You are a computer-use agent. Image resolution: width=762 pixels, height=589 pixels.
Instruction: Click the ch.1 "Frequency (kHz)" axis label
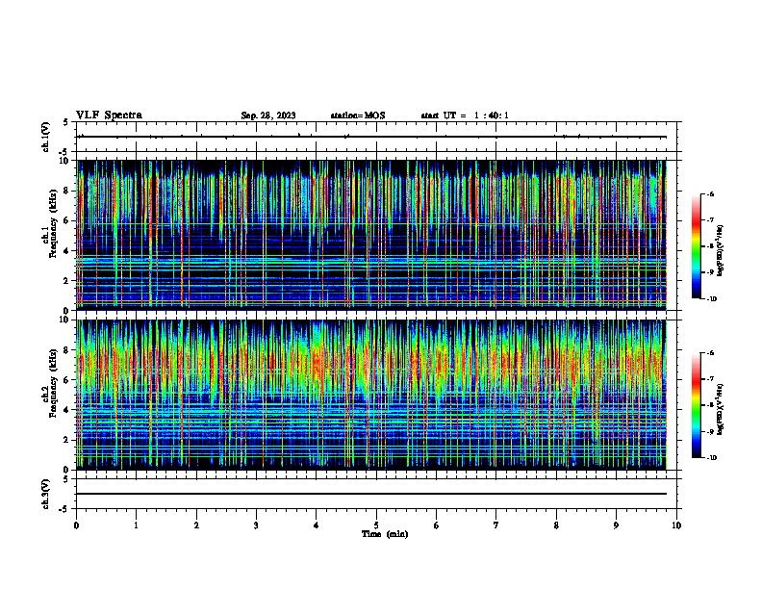pyautogui.click(x=54, y=224)
